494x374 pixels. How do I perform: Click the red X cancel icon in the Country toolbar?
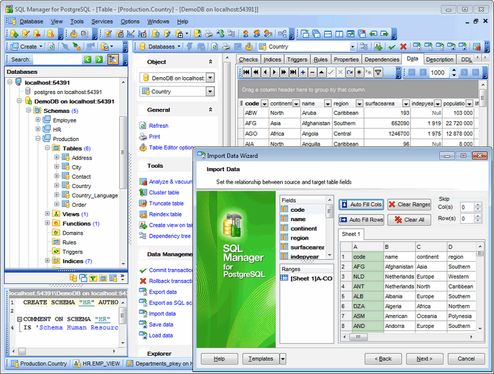pos(403,47)
